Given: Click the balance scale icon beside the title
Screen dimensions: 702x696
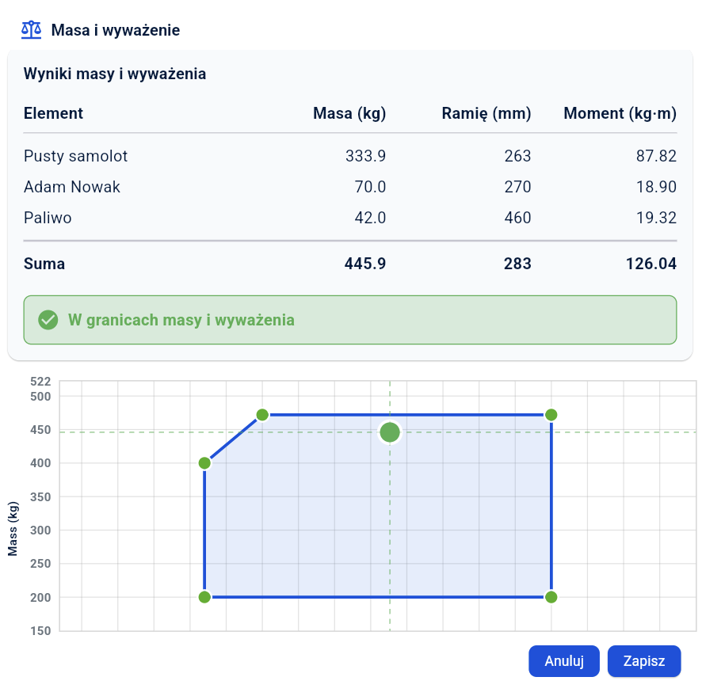Looking at the screenshot, I should pyautogui.click(x=32, y=30).
